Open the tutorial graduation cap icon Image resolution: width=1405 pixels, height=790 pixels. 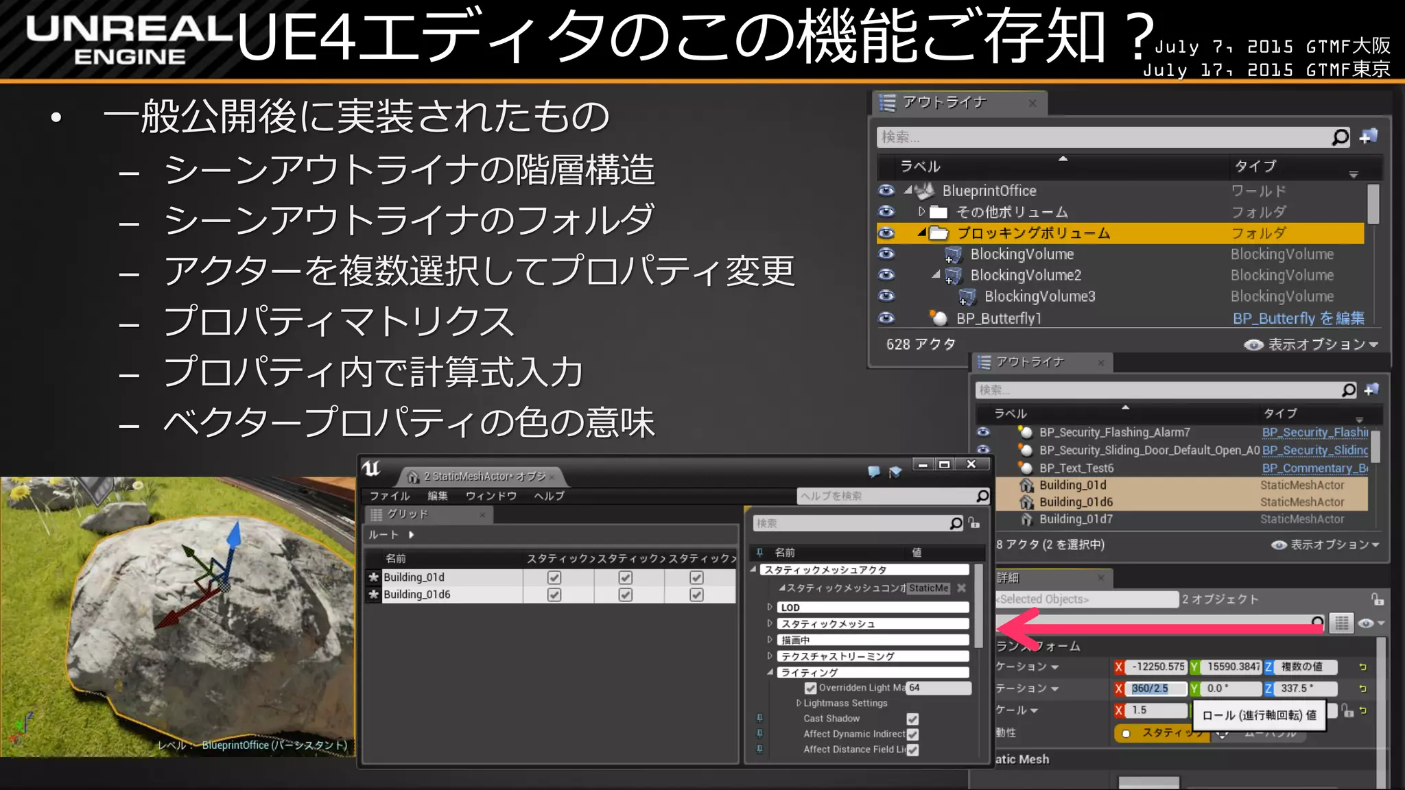coord(895,472)
